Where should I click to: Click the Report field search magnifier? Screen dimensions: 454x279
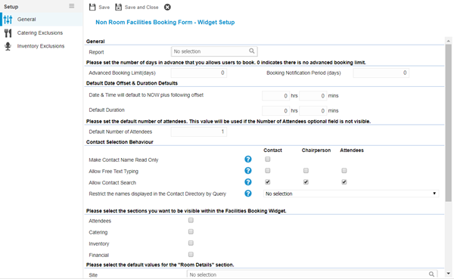click(252, 51)
